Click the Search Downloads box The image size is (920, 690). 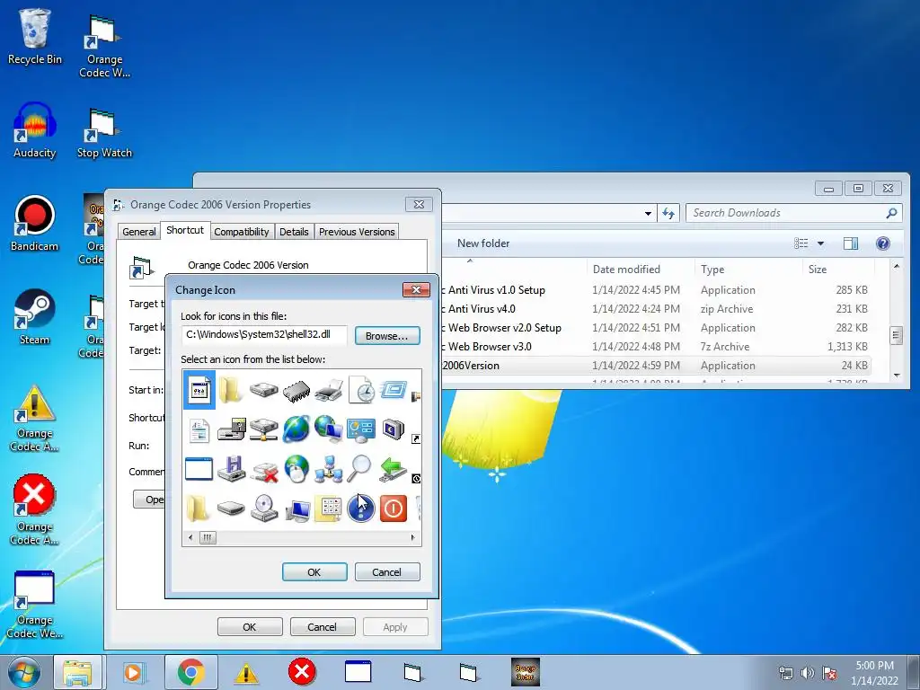794,213
